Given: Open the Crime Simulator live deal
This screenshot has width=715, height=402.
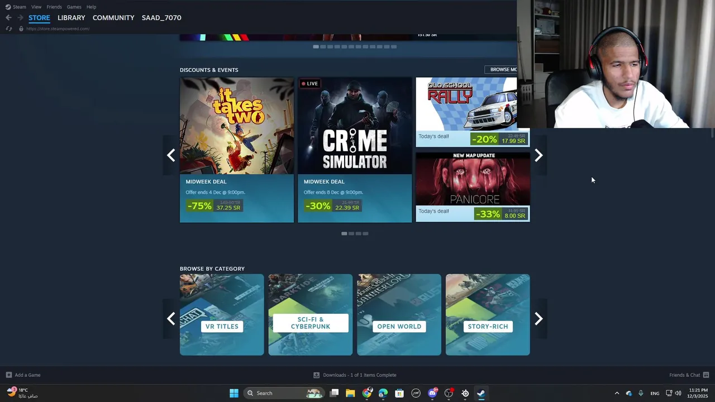Looking at the screenshot, I should [355, 150].
